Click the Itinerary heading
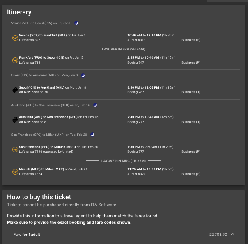This screenshot has height=244, width=248. 19,12
